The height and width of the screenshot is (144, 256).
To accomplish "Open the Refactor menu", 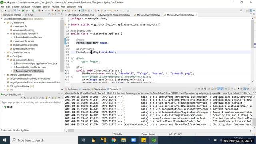I will point(25,6).
